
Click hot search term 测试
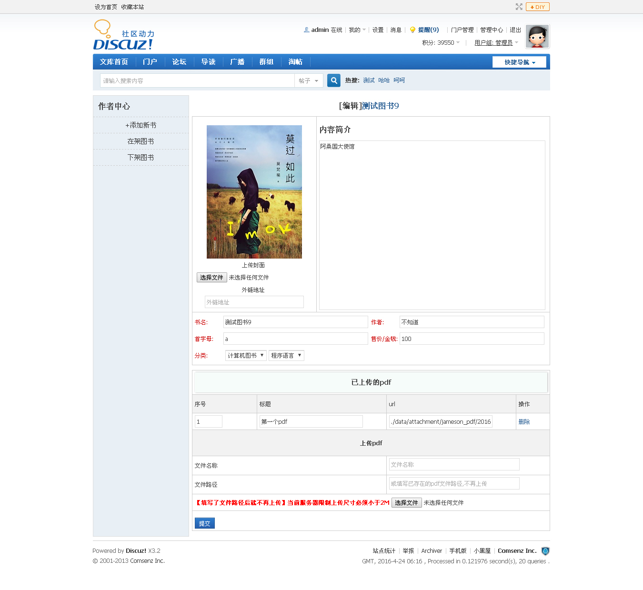click(x=369, y=80)
